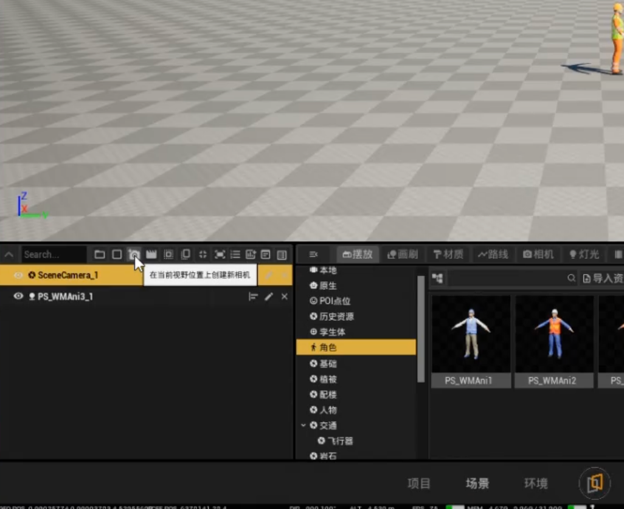Click the square empty-object icon in outliner toolbar

[x=117, y=254]
